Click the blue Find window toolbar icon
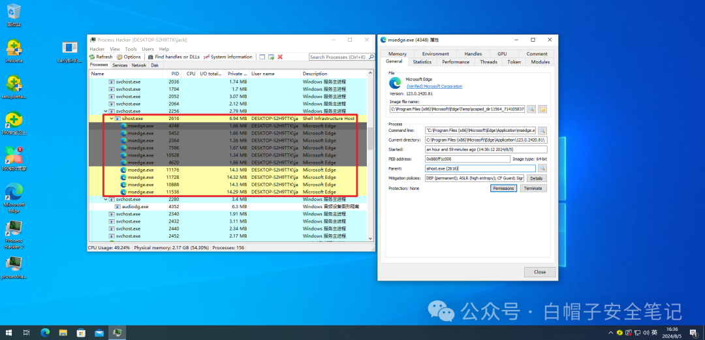The height and width of the screenshot is (340, 705). point(262,57)
